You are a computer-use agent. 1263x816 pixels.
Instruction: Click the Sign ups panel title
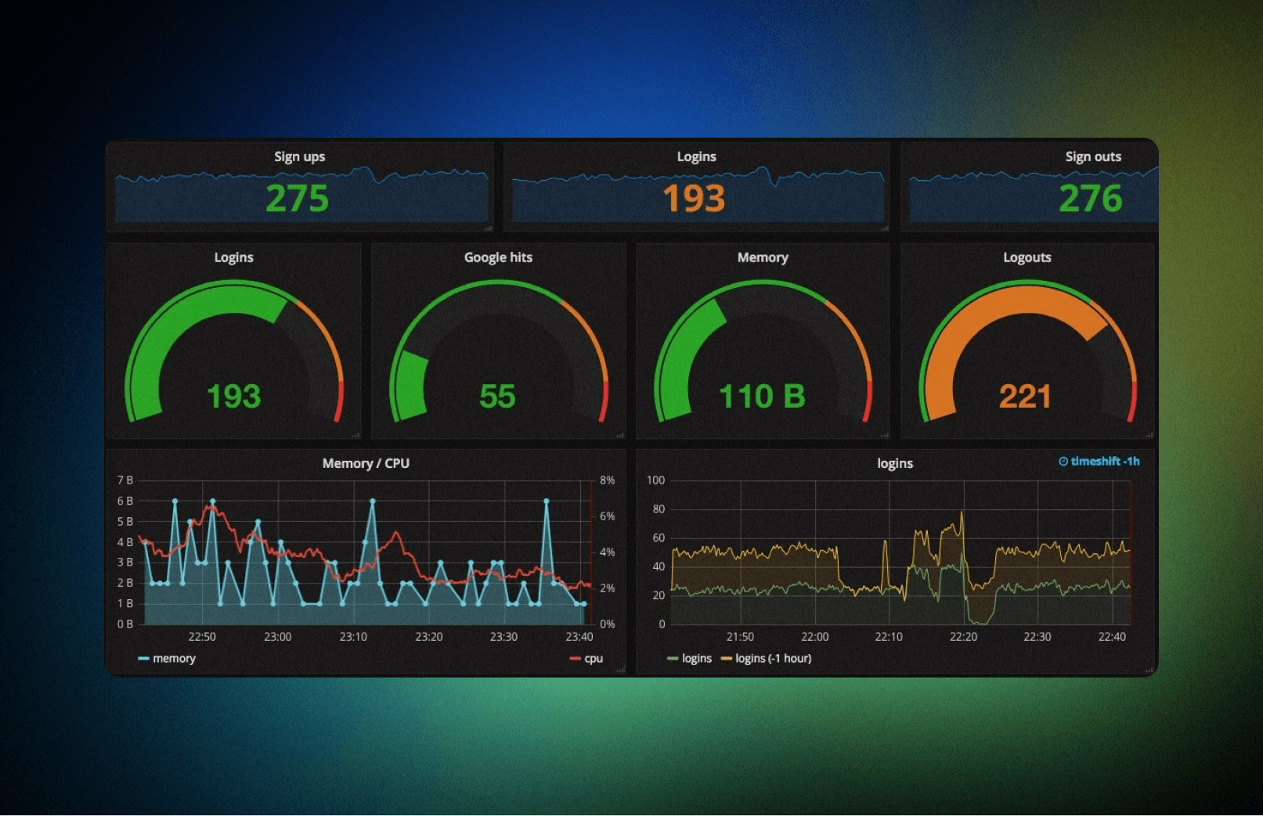pos(299,156)
